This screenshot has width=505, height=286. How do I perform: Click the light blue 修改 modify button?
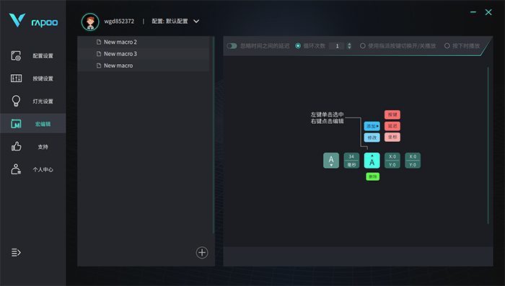[x=372, y=138]
